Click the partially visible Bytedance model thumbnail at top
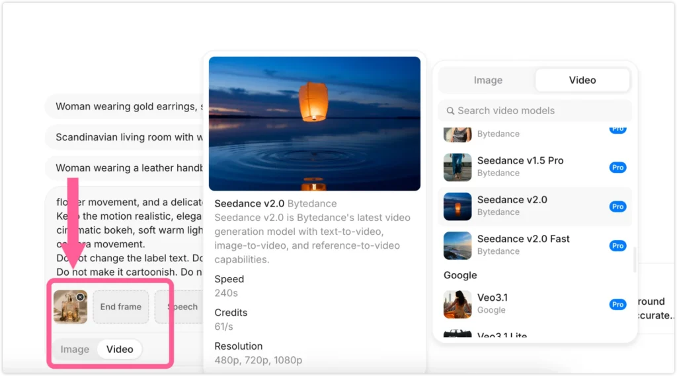The image size is (677, 376). (458, 135)
